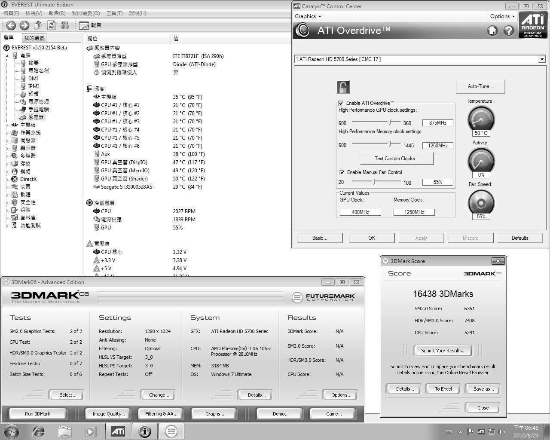Click Test Custom Clocks button
Screen dimensions: 550x440
397,159
